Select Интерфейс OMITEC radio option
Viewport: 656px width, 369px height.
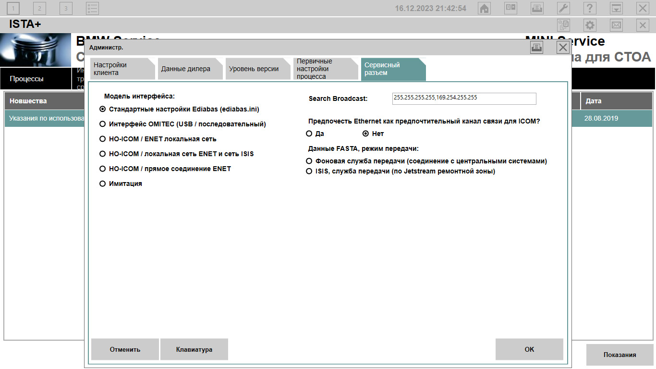(x=102, y=124)
